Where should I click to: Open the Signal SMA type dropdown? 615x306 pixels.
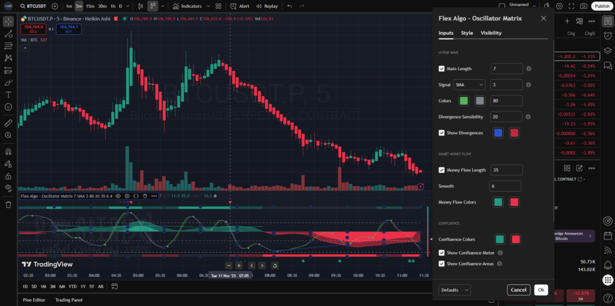[x=469, y=84]
